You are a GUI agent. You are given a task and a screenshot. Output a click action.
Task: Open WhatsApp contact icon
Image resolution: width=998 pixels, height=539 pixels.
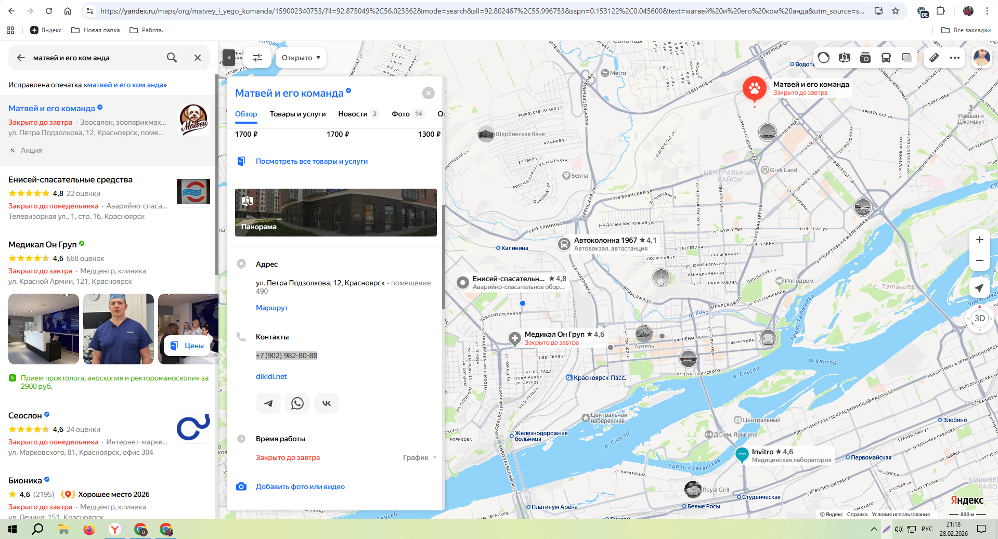click(x=297, y=403)
